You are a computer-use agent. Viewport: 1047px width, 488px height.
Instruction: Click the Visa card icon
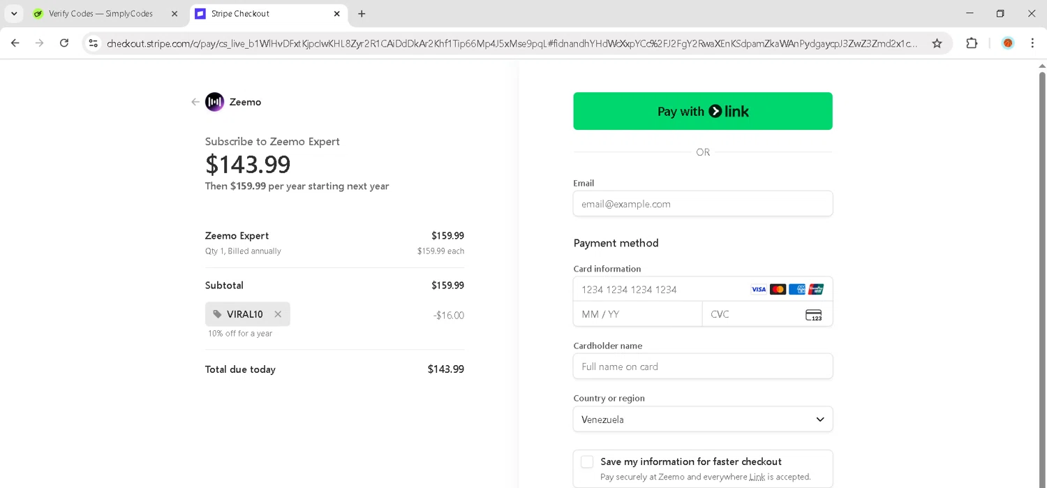(759, 289)
